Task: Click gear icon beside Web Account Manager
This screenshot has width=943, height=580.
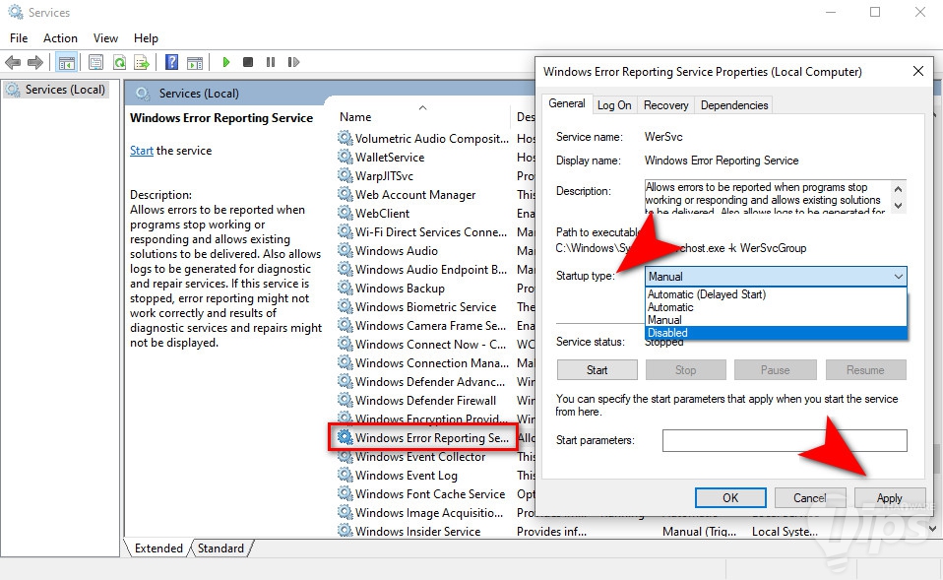Action: click(x=345, y=194)
